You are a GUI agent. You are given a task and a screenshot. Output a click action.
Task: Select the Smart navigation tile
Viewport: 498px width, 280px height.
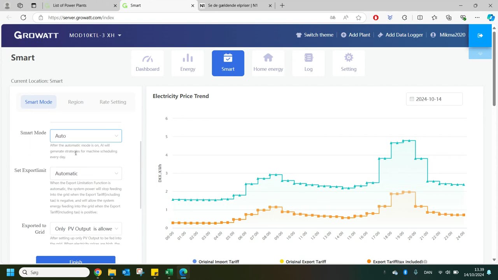(228, 63)
